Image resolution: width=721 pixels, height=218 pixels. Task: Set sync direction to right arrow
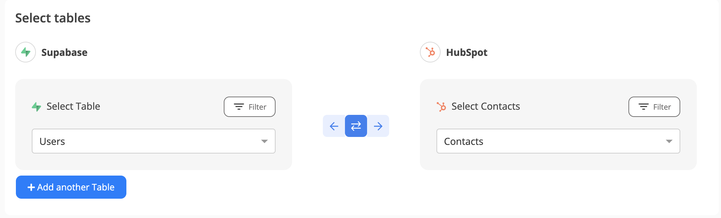378,126
